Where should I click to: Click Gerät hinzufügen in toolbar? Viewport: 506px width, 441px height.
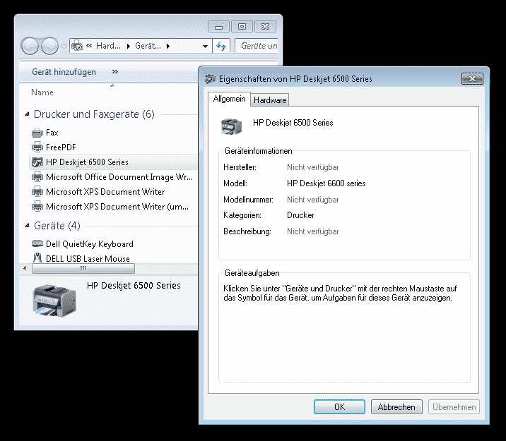64,72
